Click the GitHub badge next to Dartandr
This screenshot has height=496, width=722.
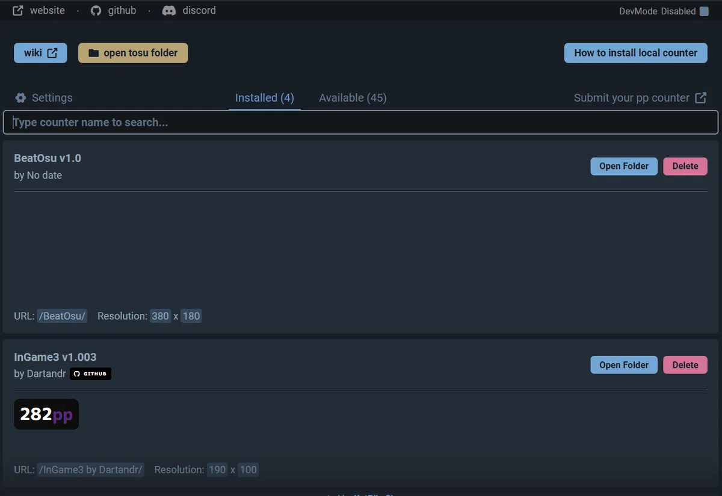pos(90,374)
